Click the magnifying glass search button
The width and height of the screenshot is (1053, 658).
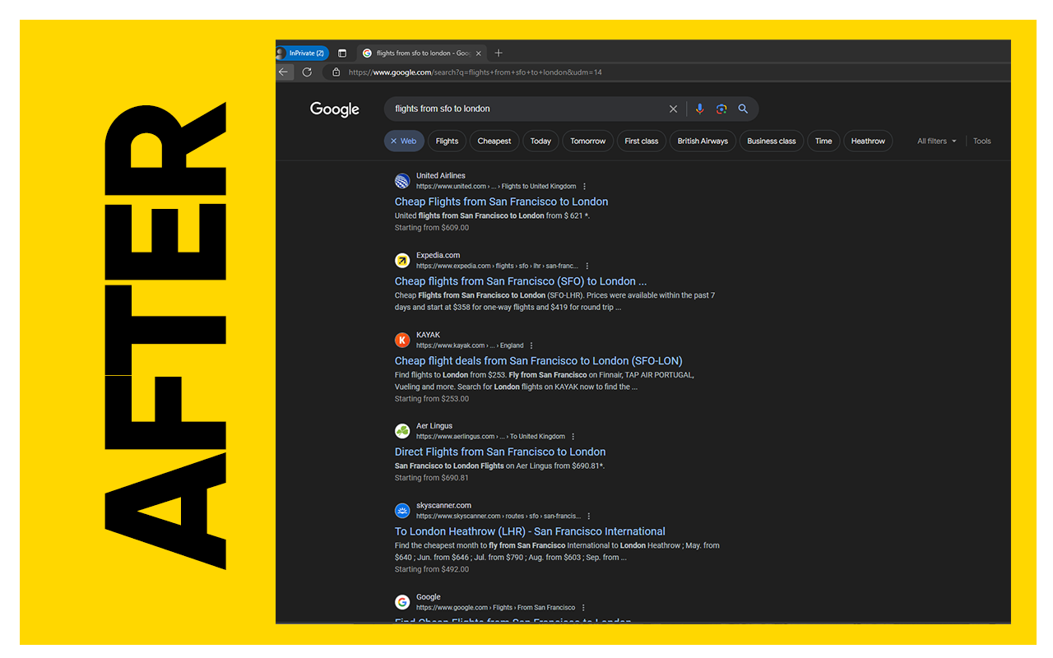tap(743, 109)
